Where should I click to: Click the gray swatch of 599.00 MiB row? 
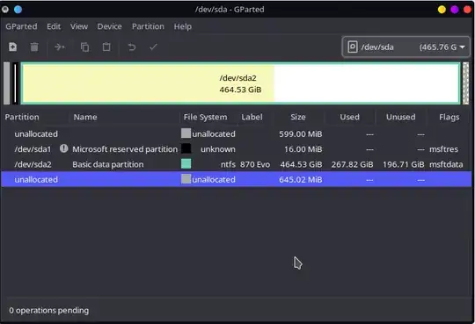pyautogui.click(x=186, y=133)
